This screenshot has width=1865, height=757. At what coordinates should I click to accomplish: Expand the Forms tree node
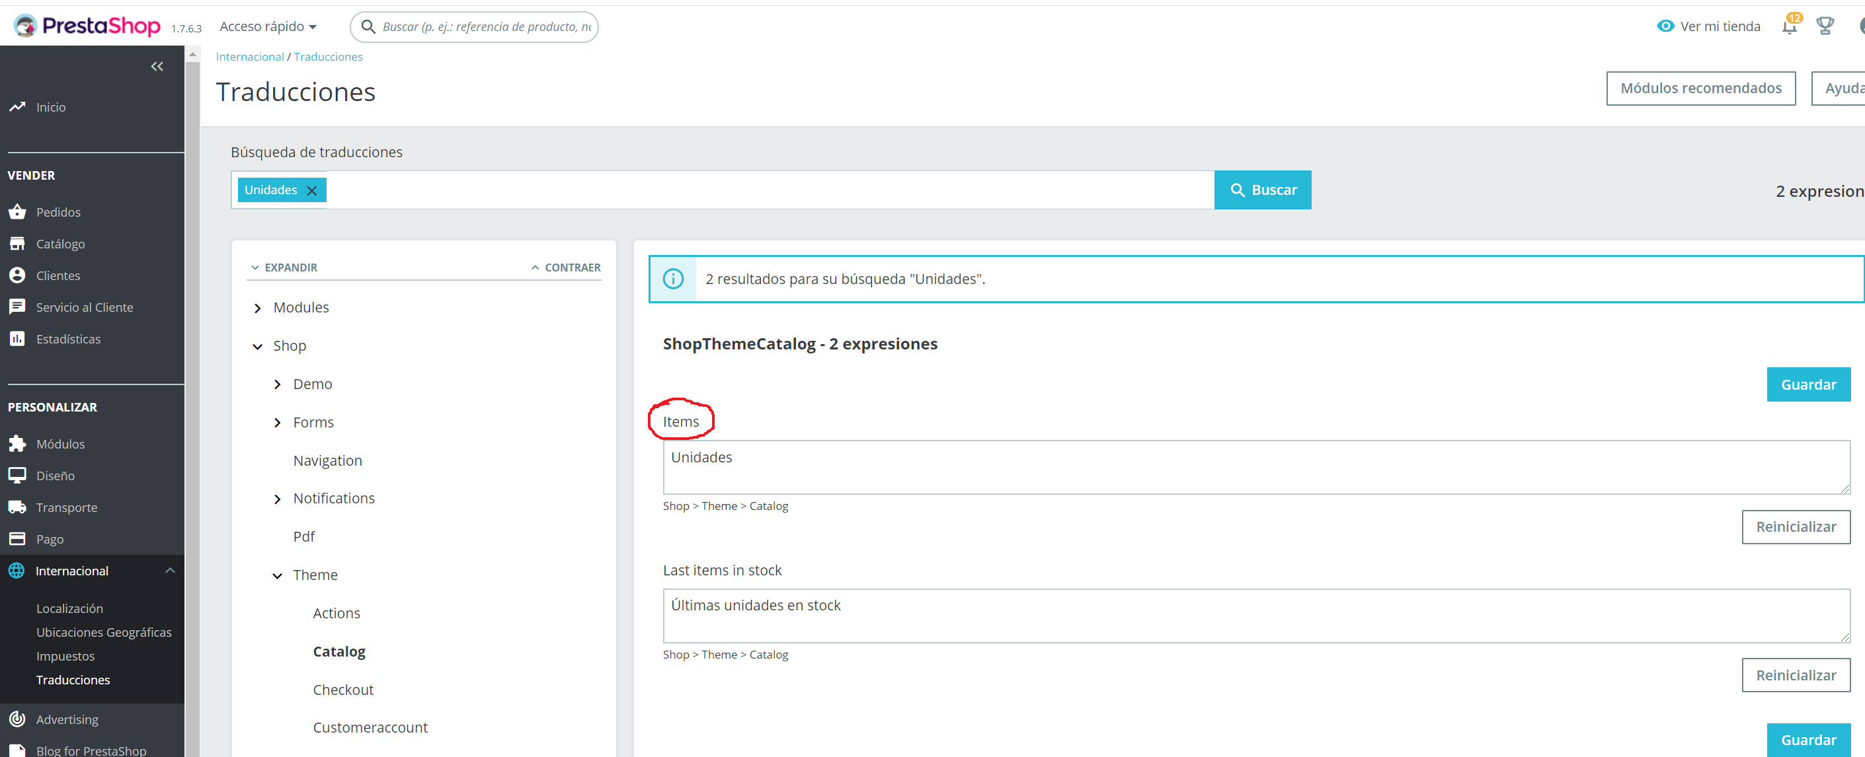pos(277,423)
